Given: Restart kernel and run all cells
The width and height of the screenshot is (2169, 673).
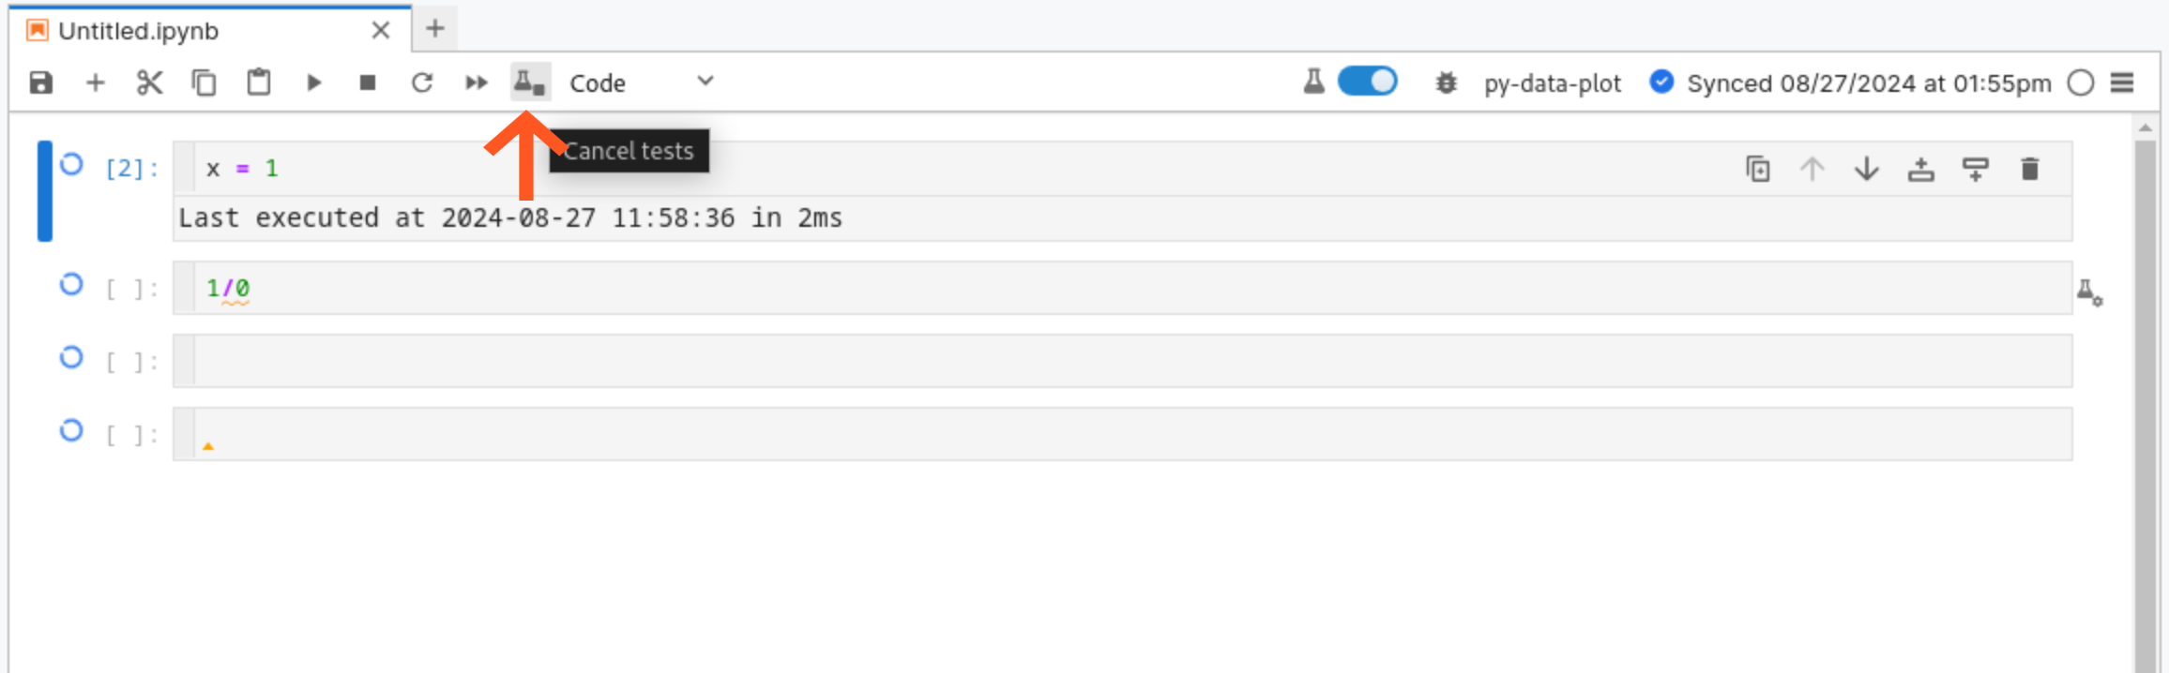Looking at the screenshot, I should [x=477, y=83].
